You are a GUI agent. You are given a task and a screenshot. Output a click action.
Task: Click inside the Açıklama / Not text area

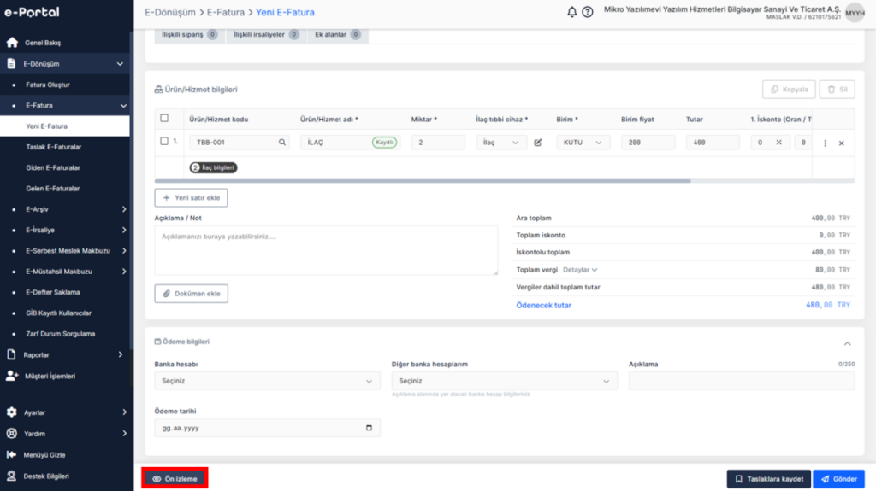(x=326, y=250)
